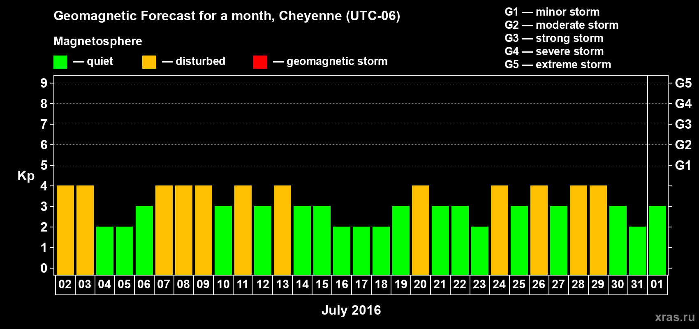Click the '— quiet' legend label

(93, 61)
